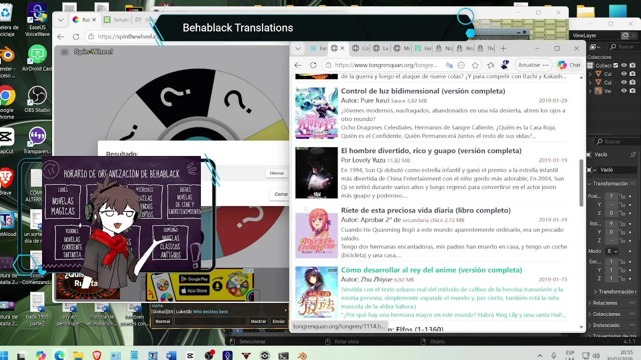Screen dimensions: 641x360
Task: Switch to the 'Mi' tab in Edge
Action: click(402, 48)
